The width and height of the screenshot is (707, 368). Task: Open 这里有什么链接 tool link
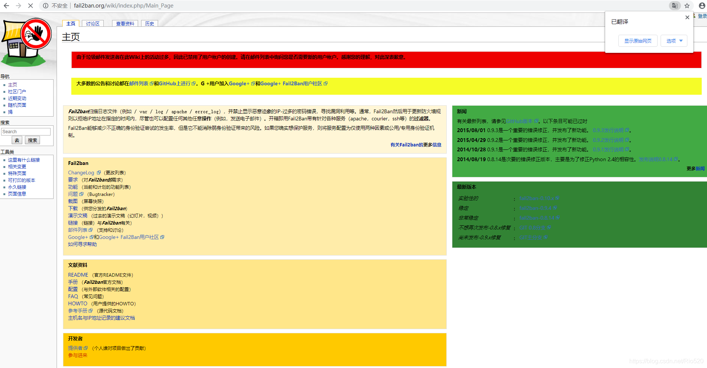tap(24, 160)
